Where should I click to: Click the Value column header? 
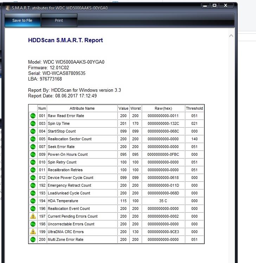pyautogui.click(x=123, y=108)
